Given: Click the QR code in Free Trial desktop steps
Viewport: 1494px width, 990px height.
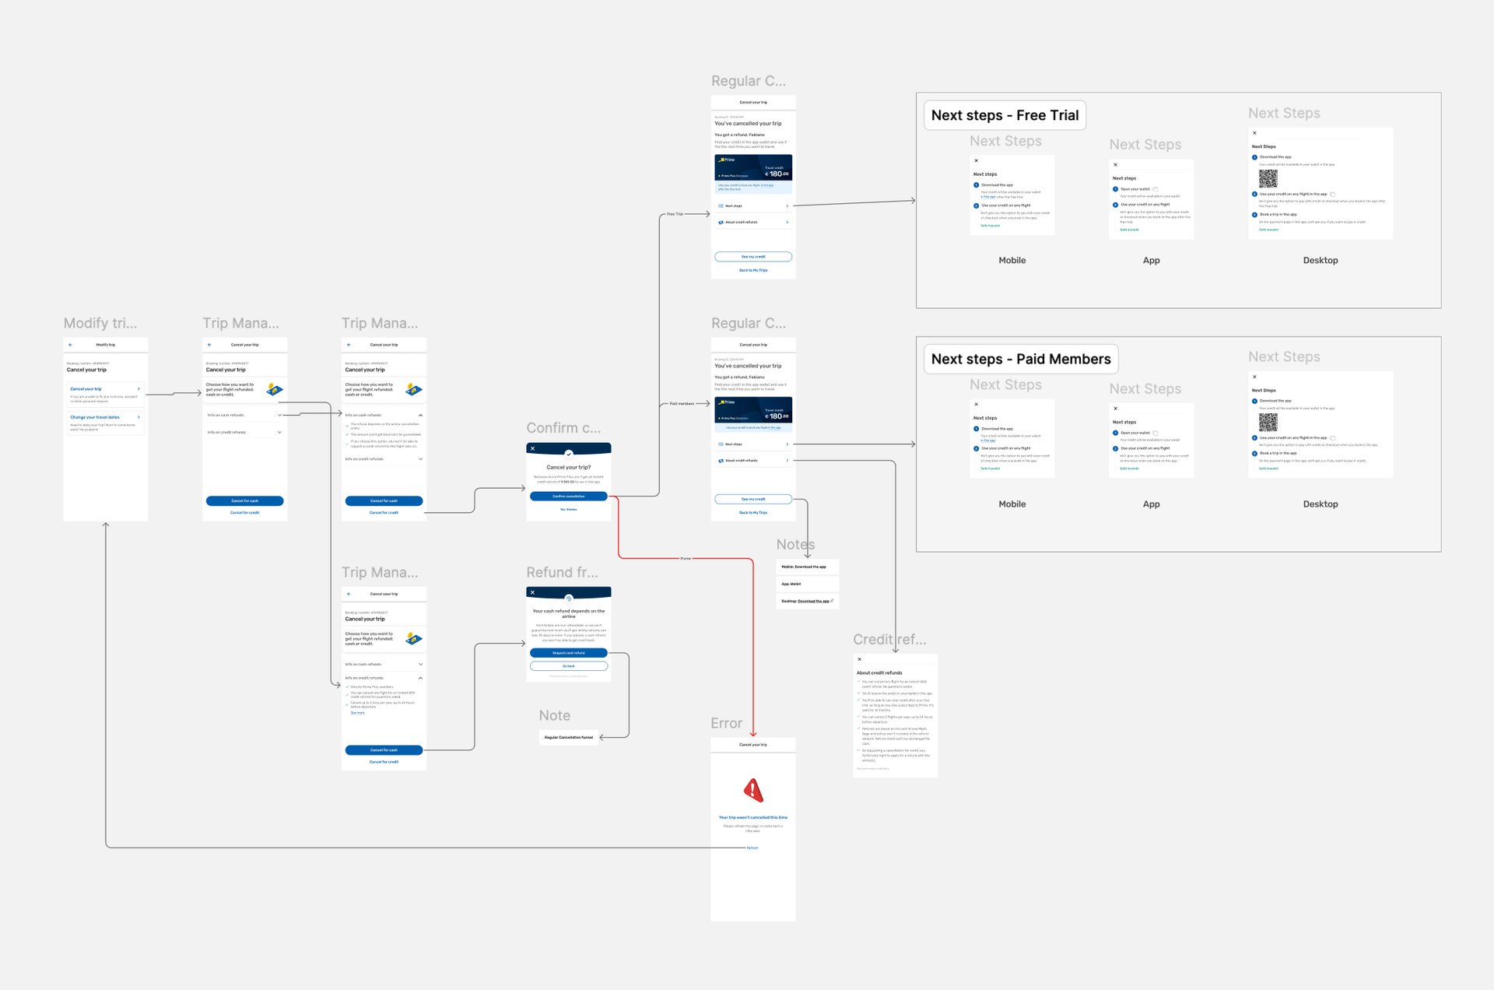Looking at the screenshot, I should (x=1268, y=179).
